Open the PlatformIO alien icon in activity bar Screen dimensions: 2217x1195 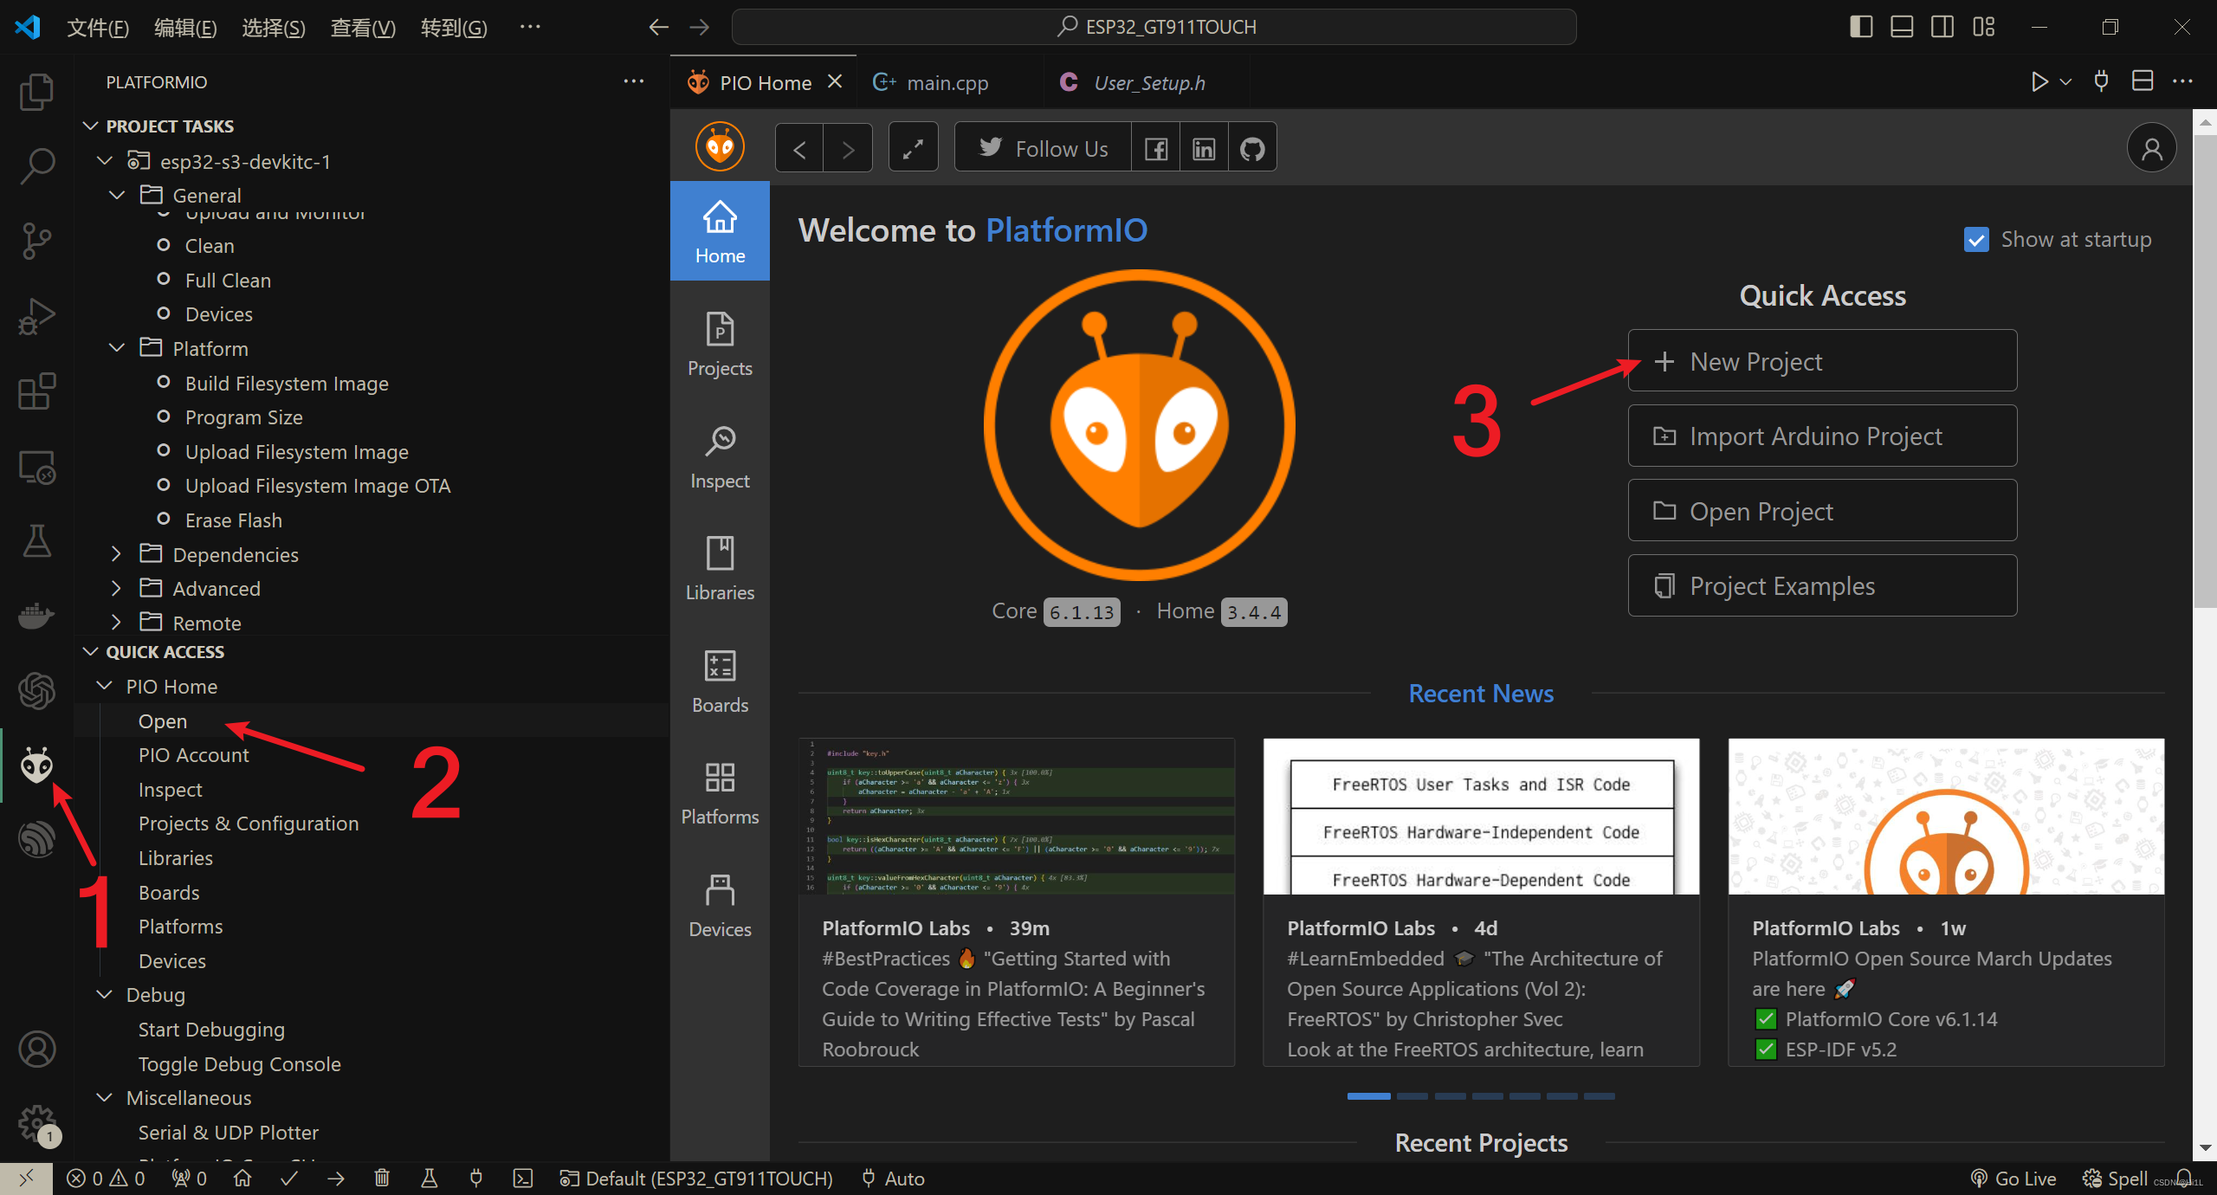(x=36, y=765)
